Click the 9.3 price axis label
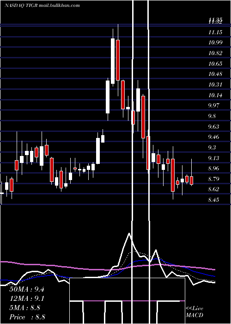 [x=212, y=148]
